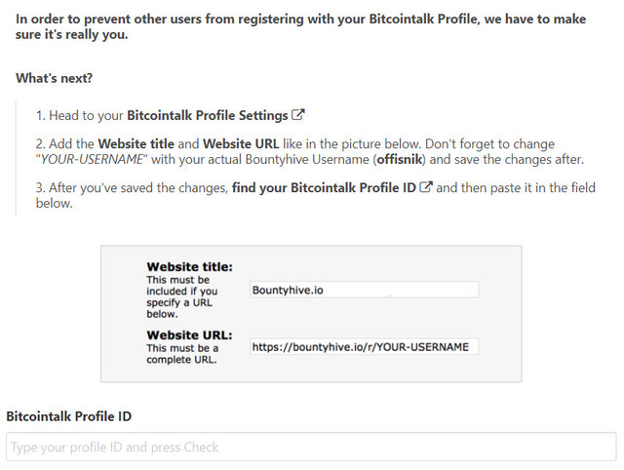
Task: Click the bountyhive.io/r/YOUR-USERNAME URL field in picture
Action: pos(364,346)
